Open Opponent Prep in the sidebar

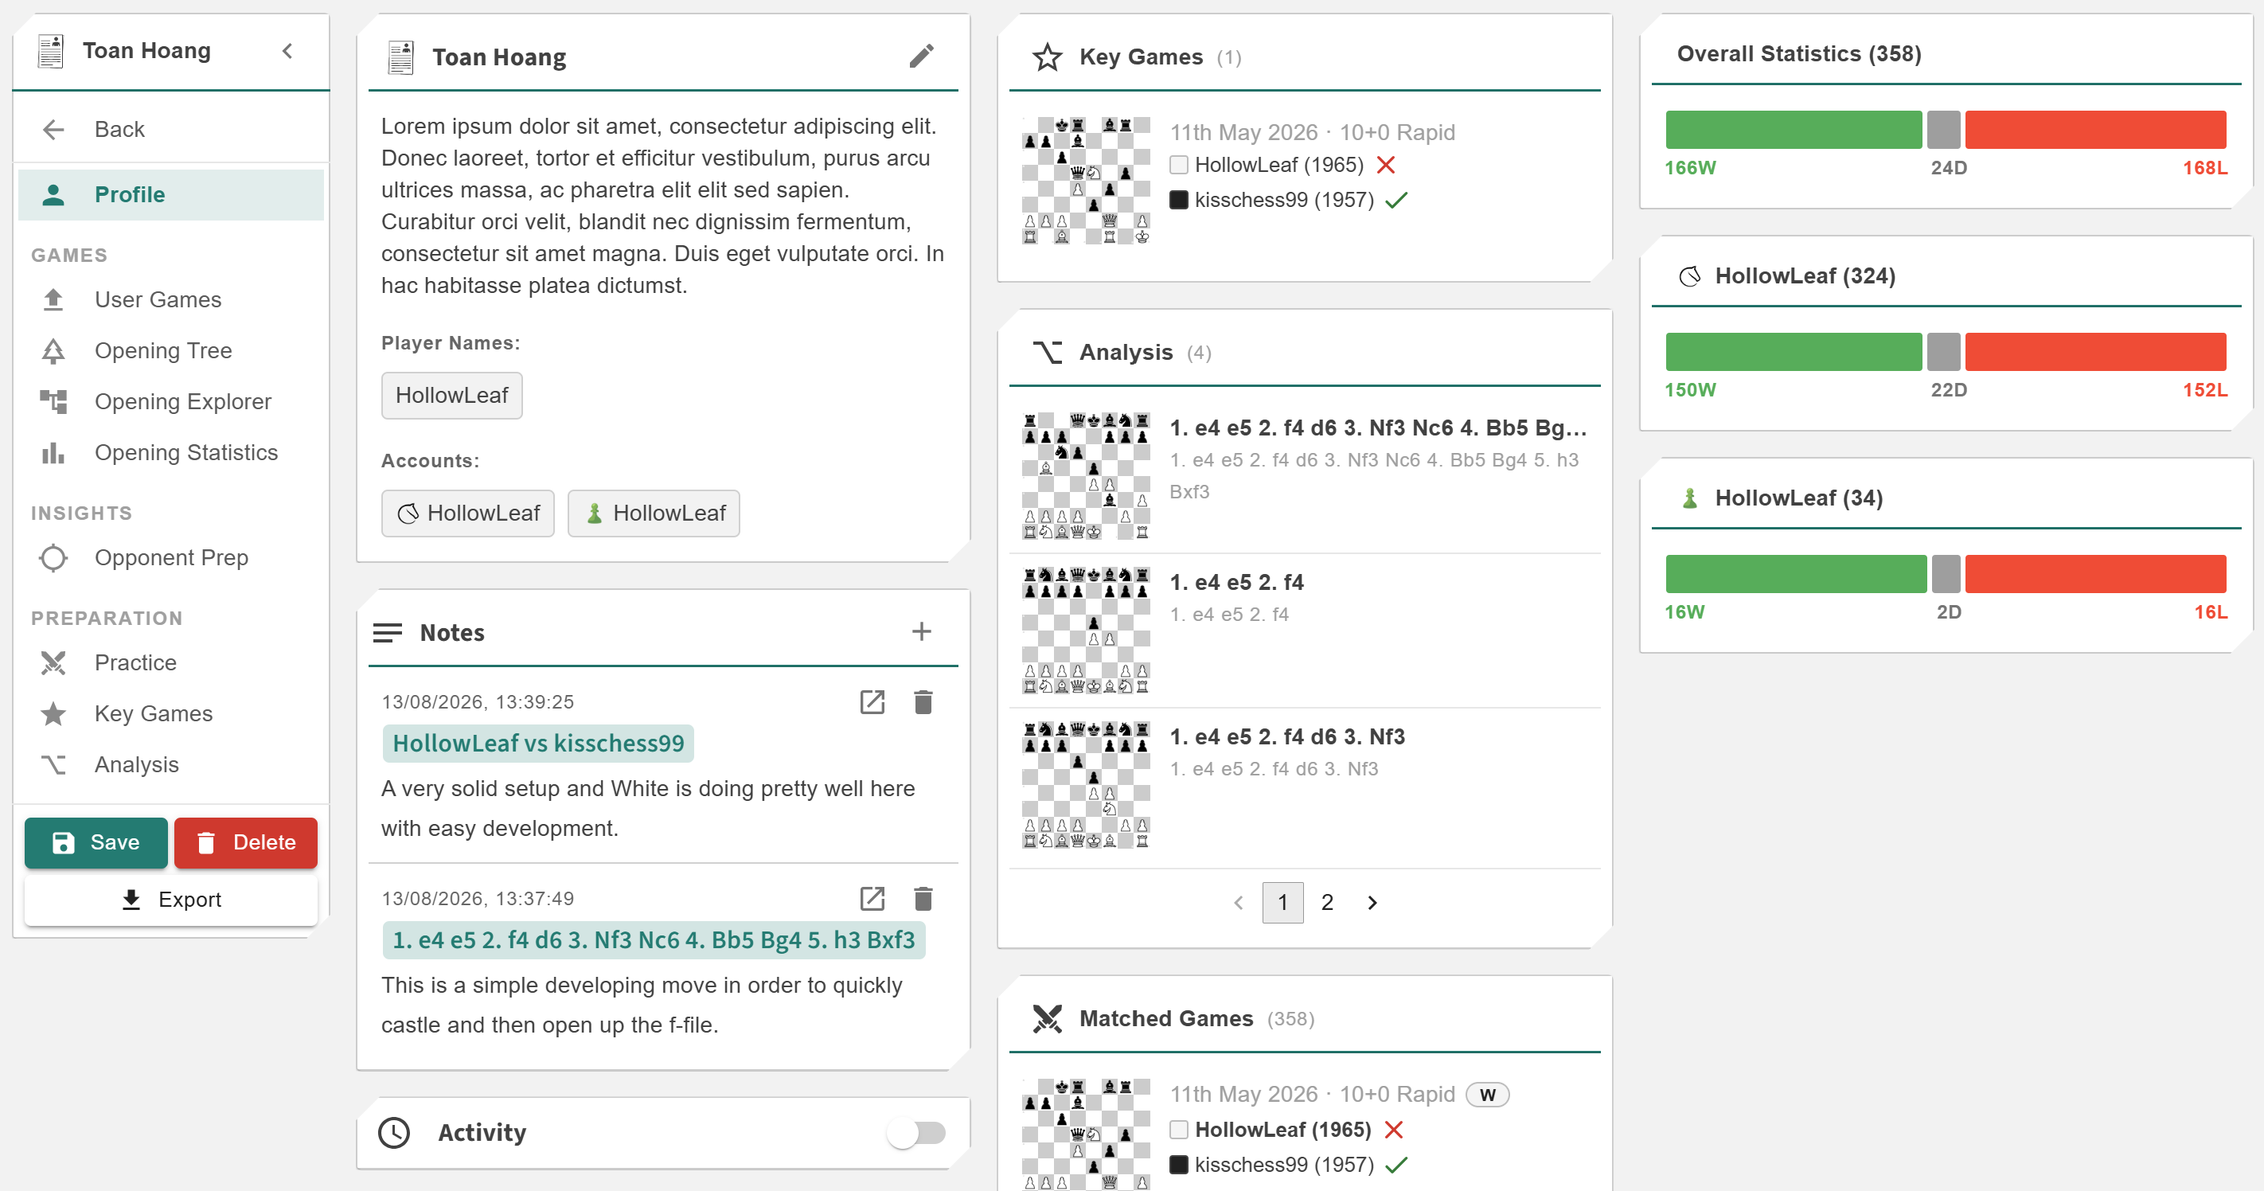(171, 557)
